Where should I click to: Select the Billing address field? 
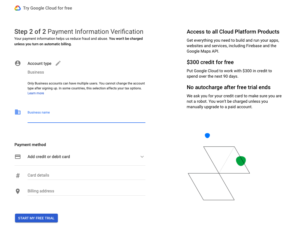86,191
